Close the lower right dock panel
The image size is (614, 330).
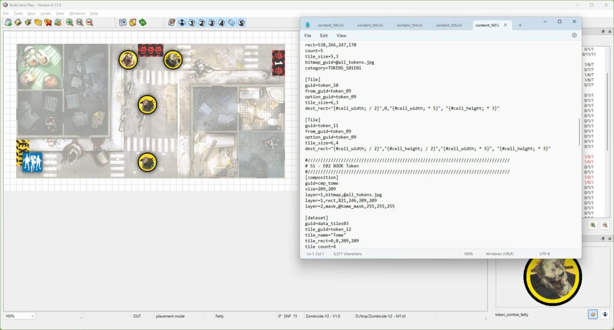point(610,239)
